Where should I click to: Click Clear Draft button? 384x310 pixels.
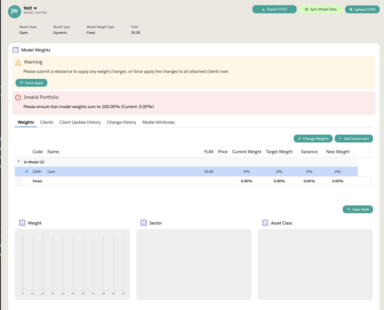point(358,209)
